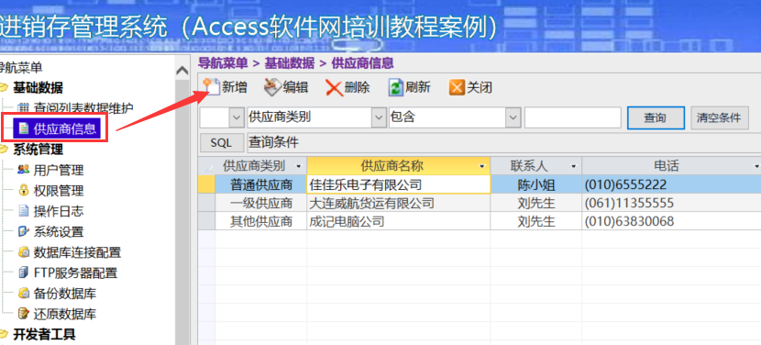Open 系统设置 from the tree
Image resolution: width=761 pixels, height=345 pixels.
tap(59, 232)
